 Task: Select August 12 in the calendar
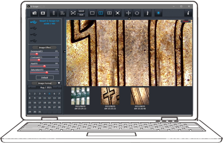(49, 98)
